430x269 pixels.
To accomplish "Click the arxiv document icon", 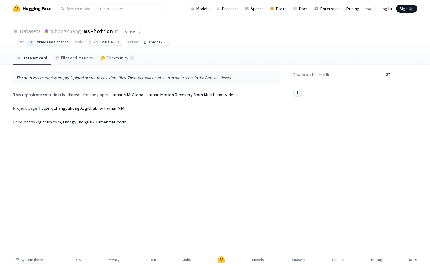I will (x=90, y=42).
